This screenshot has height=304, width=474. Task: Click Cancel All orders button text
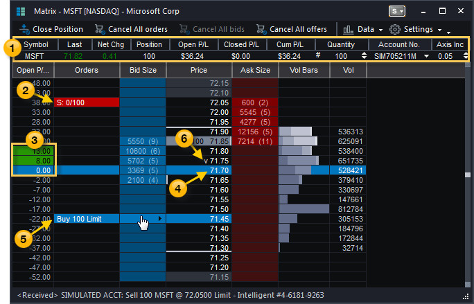click(x=138, y=29)
